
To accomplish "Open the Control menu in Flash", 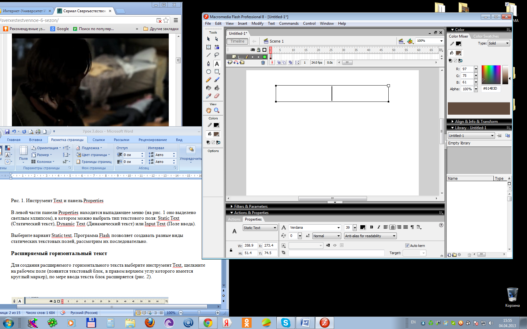I will tap(309, 23).
